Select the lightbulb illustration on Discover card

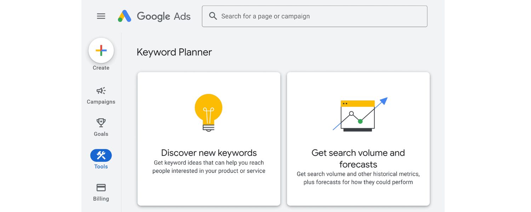tap(209, 112)
